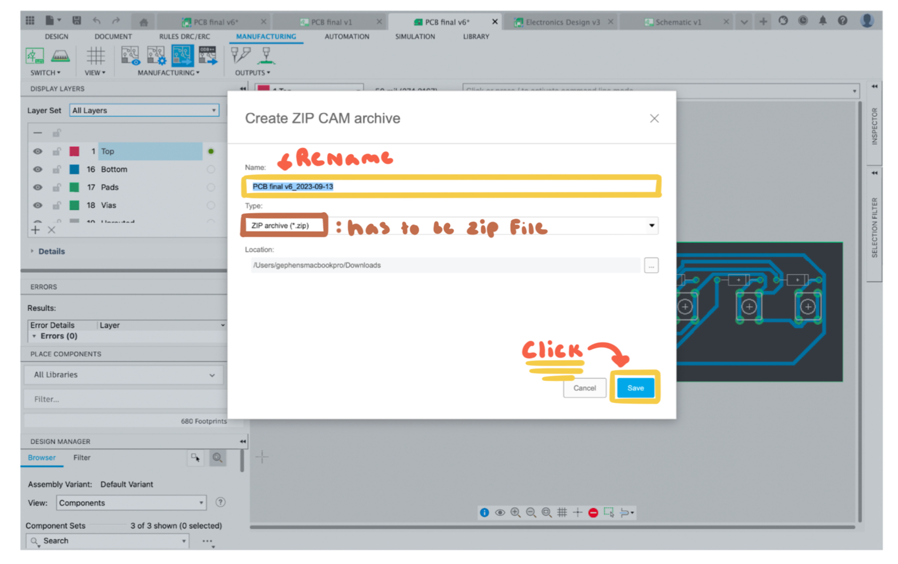Image resolution: width=898 pixels, height=564 pixels.
Task: Toggle visibility eye for Bottom layer
Action: point(38,169)
